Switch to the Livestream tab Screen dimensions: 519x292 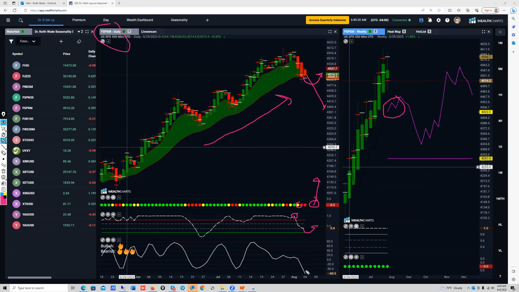(149, 32)
